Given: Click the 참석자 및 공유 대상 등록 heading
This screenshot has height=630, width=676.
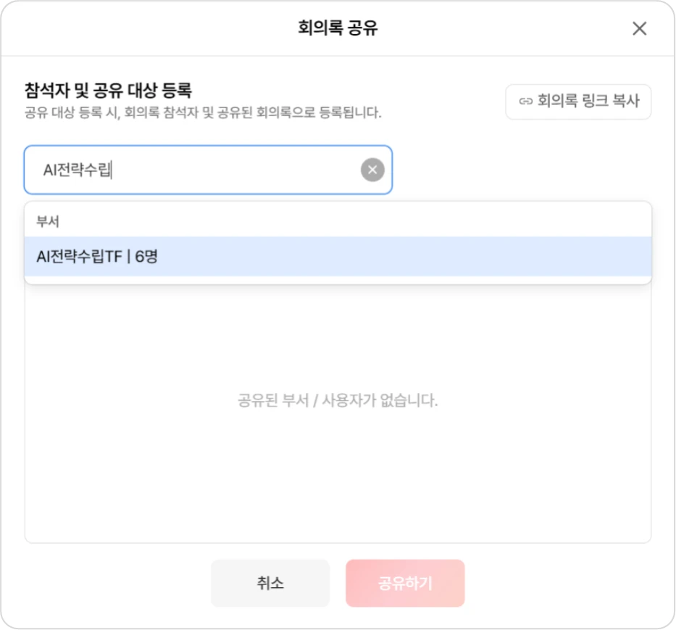Looking at the screenshot, I should (108, 91).
